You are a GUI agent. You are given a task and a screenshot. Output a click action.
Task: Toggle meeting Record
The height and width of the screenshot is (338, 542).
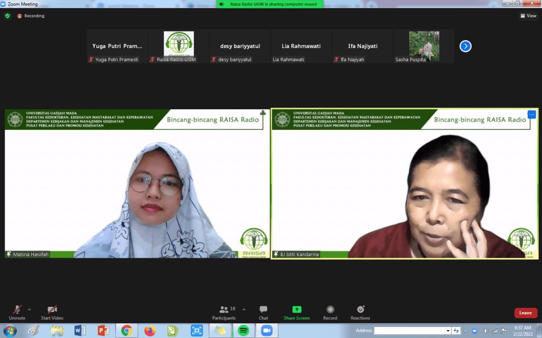[x=330, y=313]
